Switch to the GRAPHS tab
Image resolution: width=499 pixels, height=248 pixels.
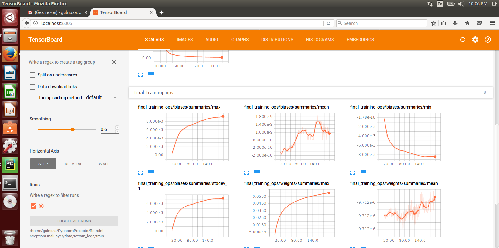[240, 40]
